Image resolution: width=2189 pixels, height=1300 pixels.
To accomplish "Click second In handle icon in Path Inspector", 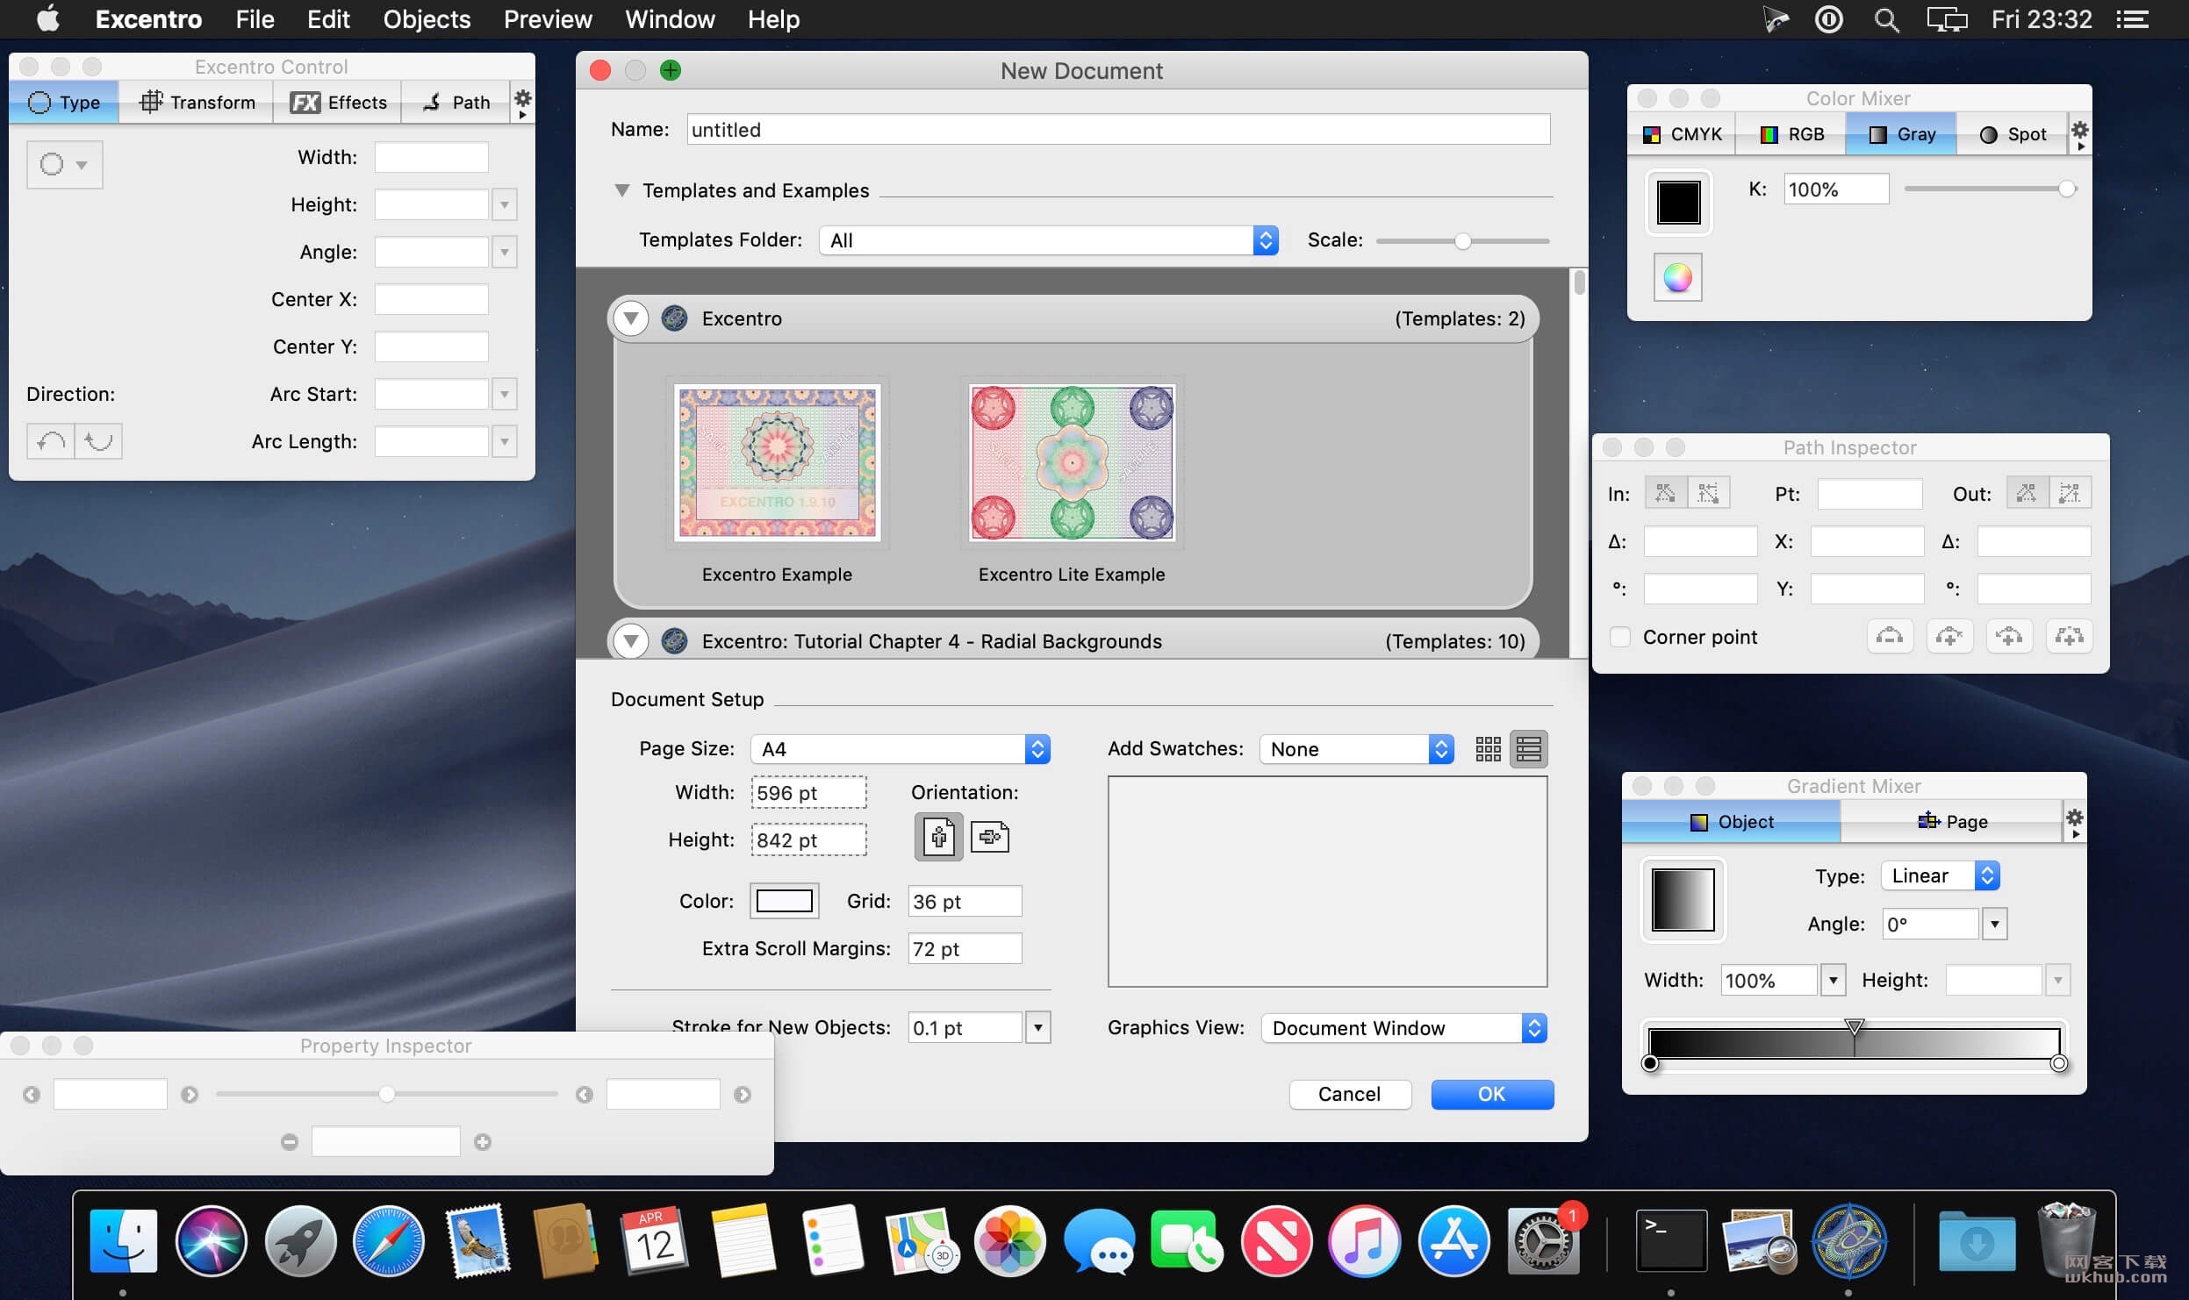I will pos(1708,494).
